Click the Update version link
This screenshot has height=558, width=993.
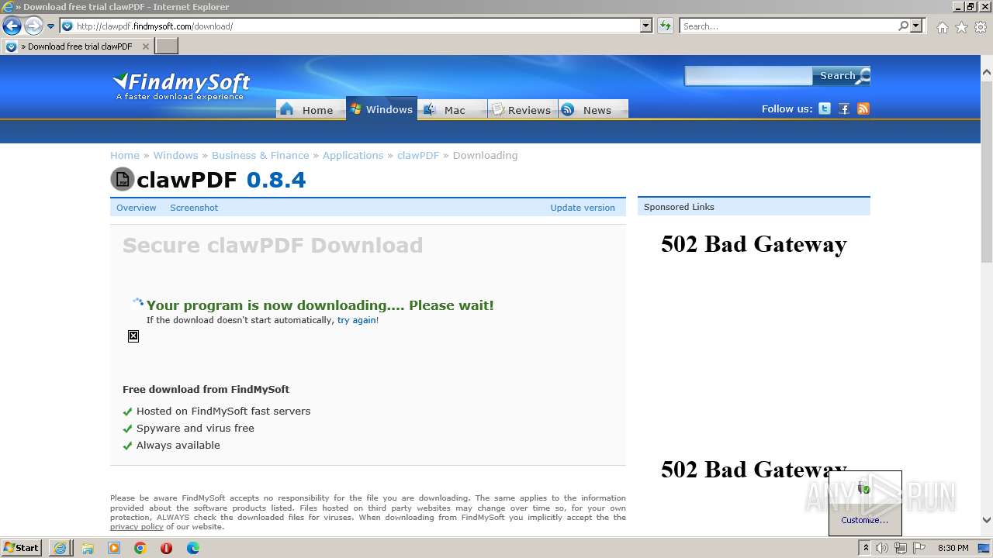click(583, 208)
